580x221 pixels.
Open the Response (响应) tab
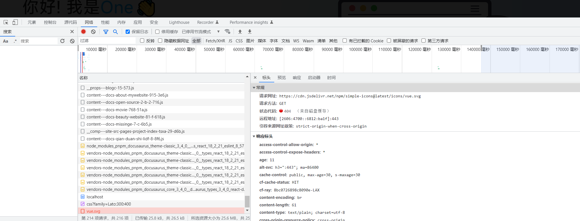tap(297, 78)
